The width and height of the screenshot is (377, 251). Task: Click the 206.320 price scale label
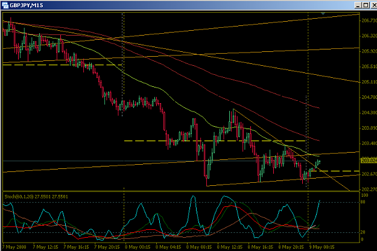(369, 36)
